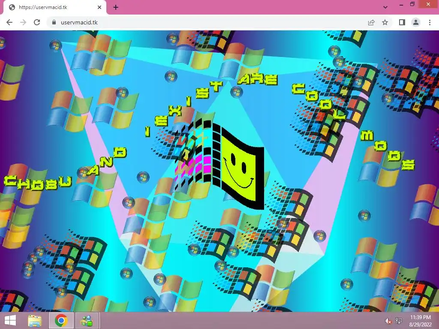View site security lock info
Viewport: 439px width, 329px height.
point(54,22)
